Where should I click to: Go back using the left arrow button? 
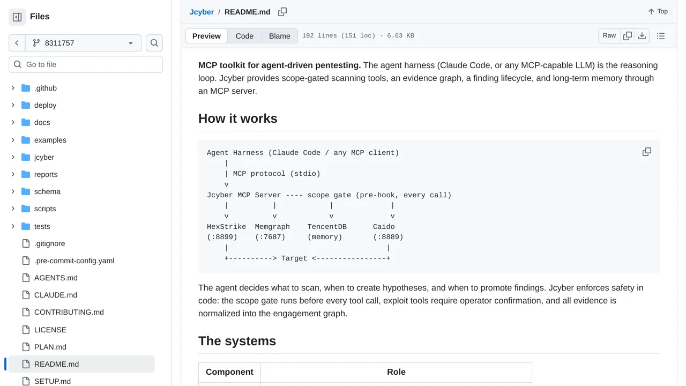[17, 43]
